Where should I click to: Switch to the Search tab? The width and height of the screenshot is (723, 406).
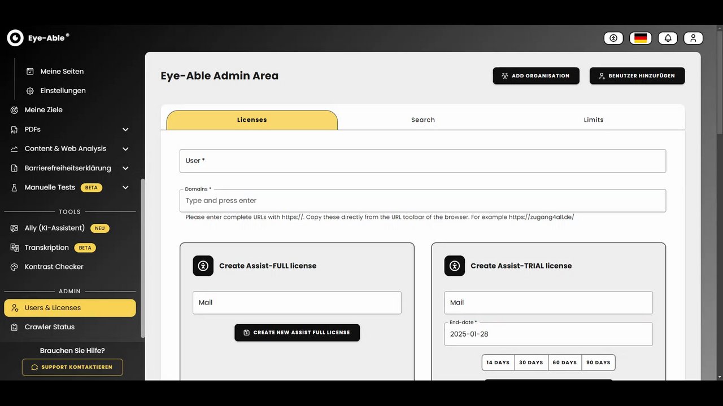(423, 120)
